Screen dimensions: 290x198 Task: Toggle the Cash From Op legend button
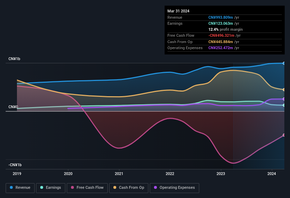[129, 188]
